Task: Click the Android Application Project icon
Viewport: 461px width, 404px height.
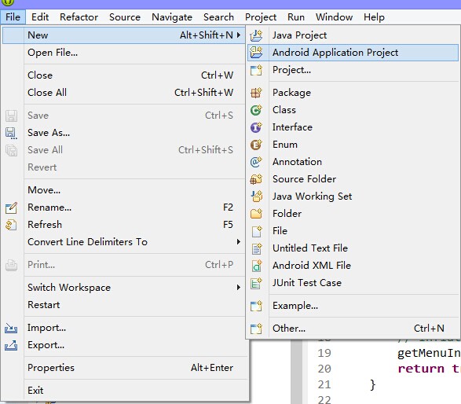Action: [256, 53]
